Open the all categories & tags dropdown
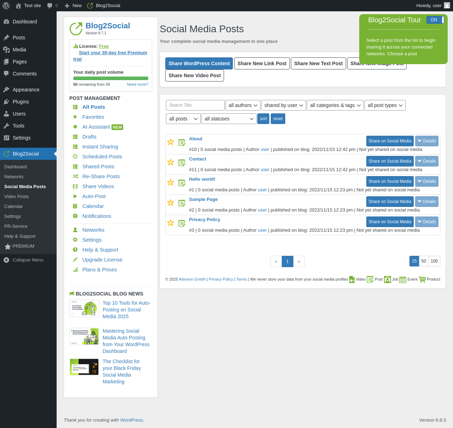 pos(335,105)
